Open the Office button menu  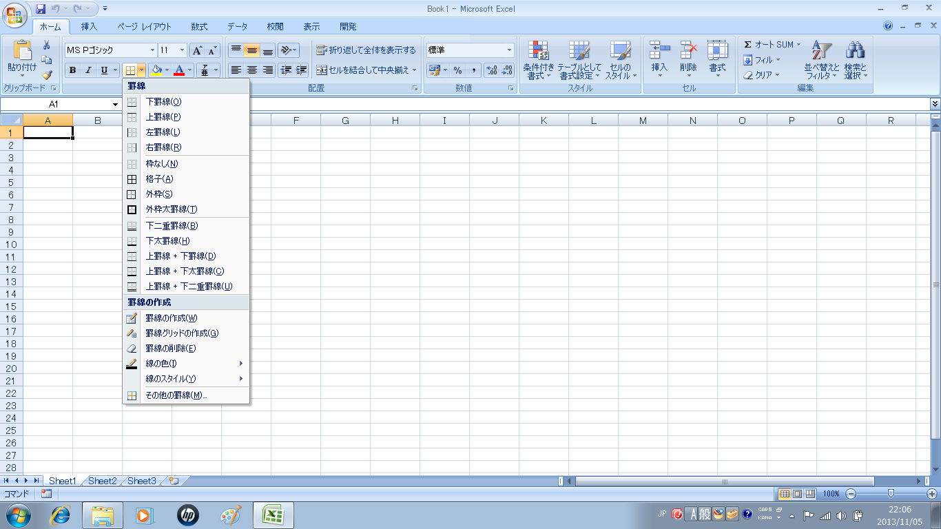[14, 14]
